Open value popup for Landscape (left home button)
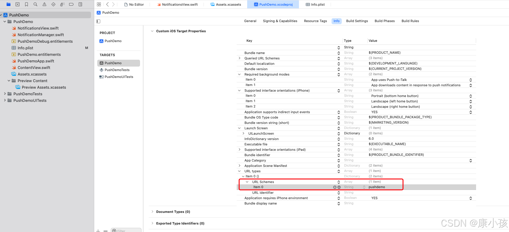This screenshot has height=232, width=509. pos(471,101)
